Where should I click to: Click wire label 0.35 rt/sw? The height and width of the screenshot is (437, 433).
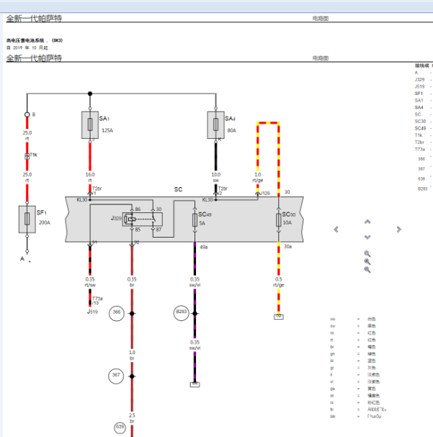click(x=90, y=282)
